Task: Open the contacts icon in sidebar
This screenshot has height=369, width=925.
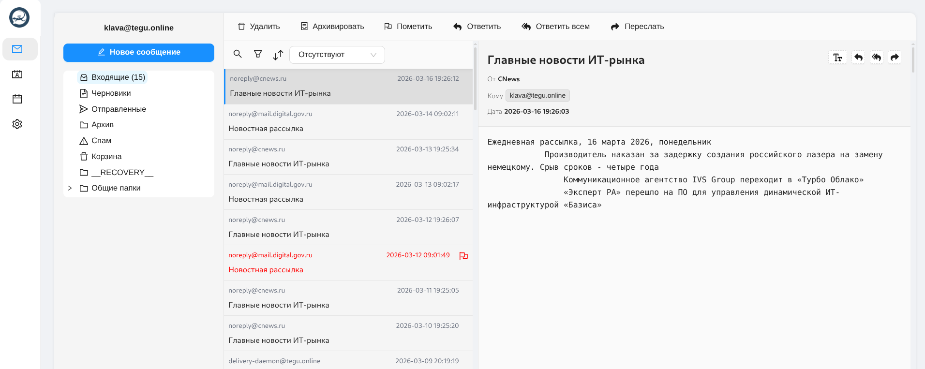Action: click(x=17, y=74)
